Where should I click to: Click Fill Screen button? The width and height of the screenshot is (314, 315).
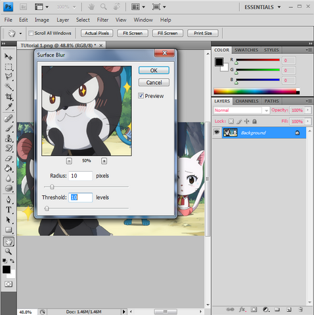tap(168, 34)
